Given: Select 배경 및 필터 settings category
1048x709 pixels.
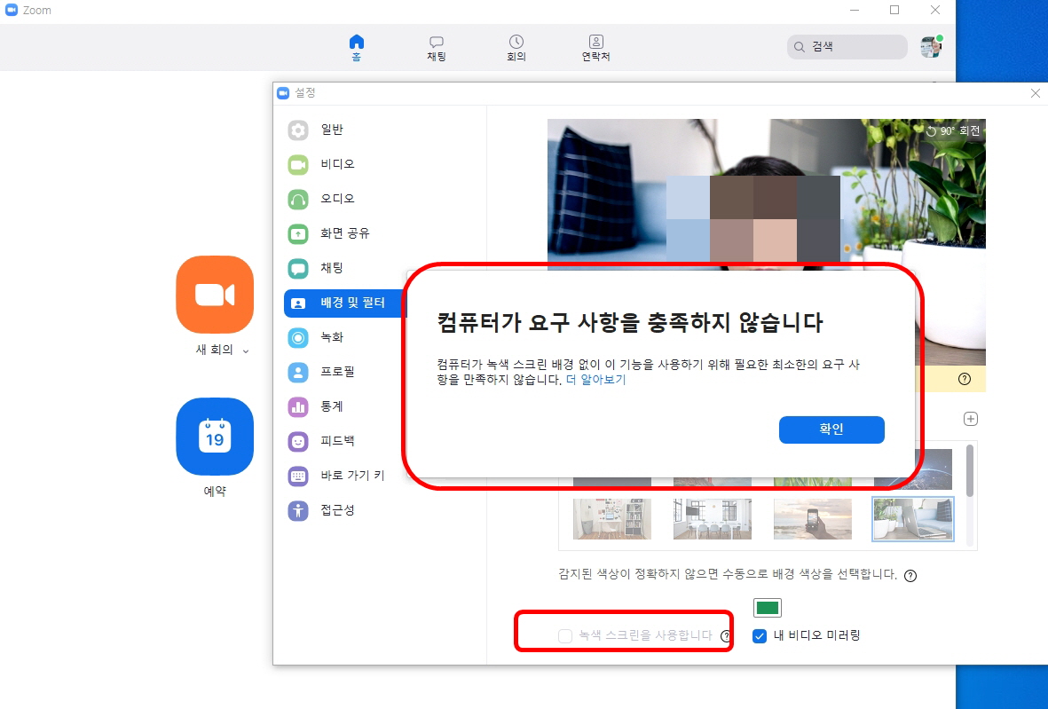Looking at the screenshot, I should pyautogui.click(x=345, y=303).
